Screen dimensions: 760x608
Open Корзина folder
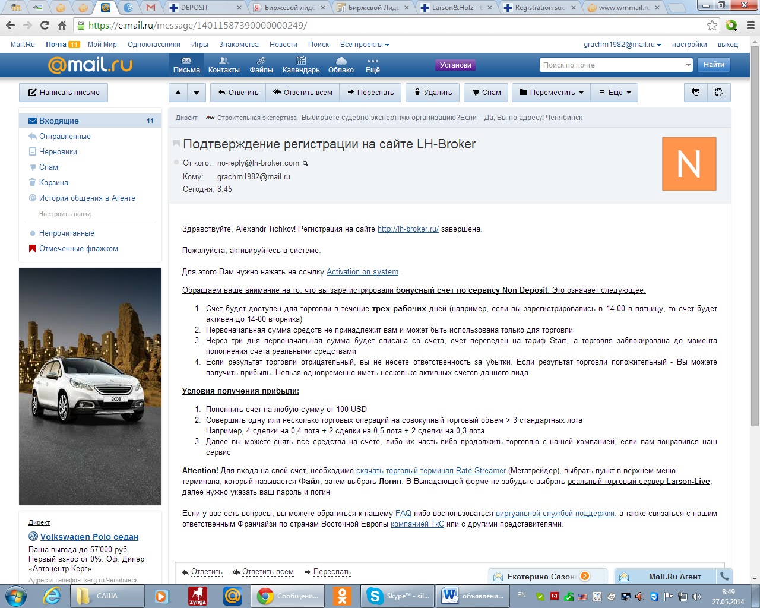[x=53, y=182]
